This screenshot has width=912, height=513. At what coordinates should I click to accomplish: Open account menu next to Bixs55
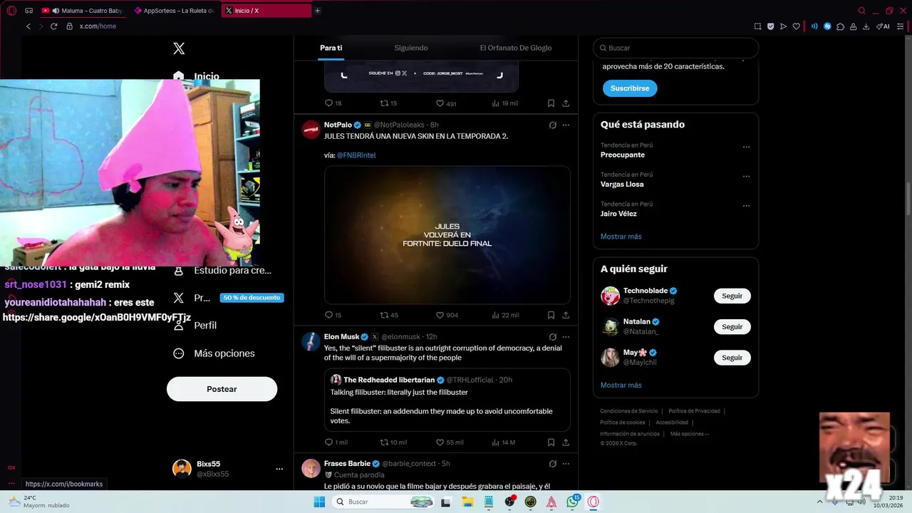279,469
